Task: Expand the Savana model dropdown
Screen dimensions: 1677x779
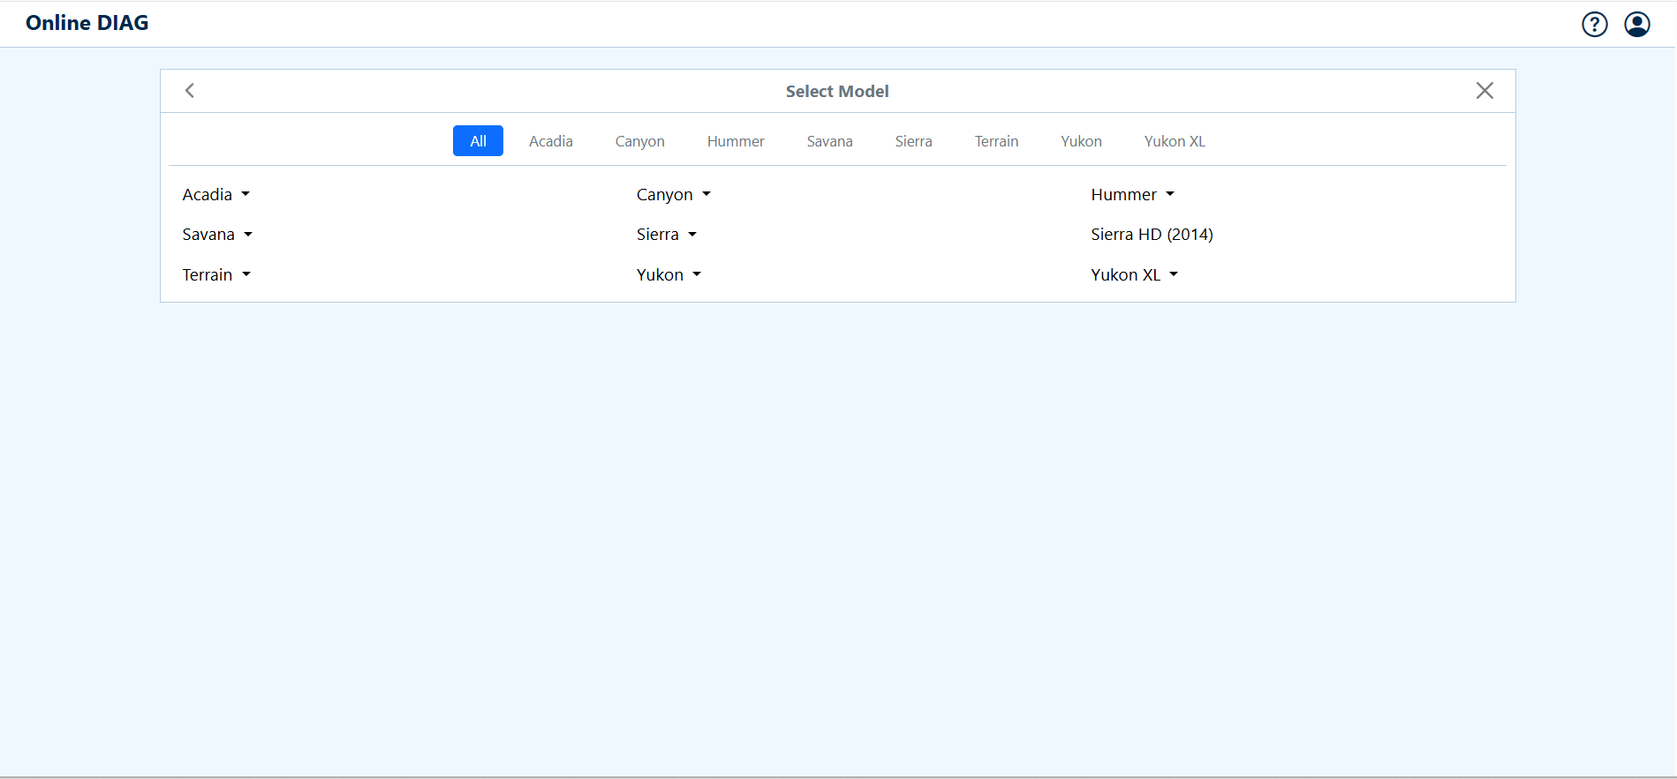Action: pyautogui.click(x=217, y=235)
